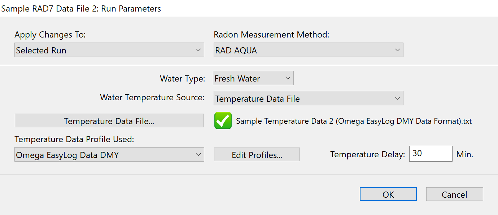This screenshot has width=498, height=215.
Task: Click the Min. unit label
Action: tap(464, 154)
